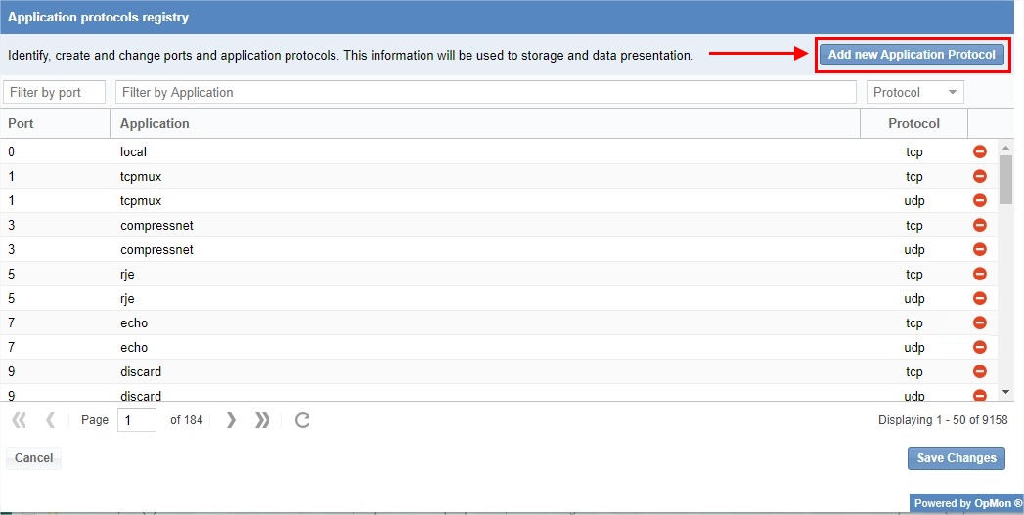Remove the discard tcp entry
Screen dimensions: 1024x515
979,371
